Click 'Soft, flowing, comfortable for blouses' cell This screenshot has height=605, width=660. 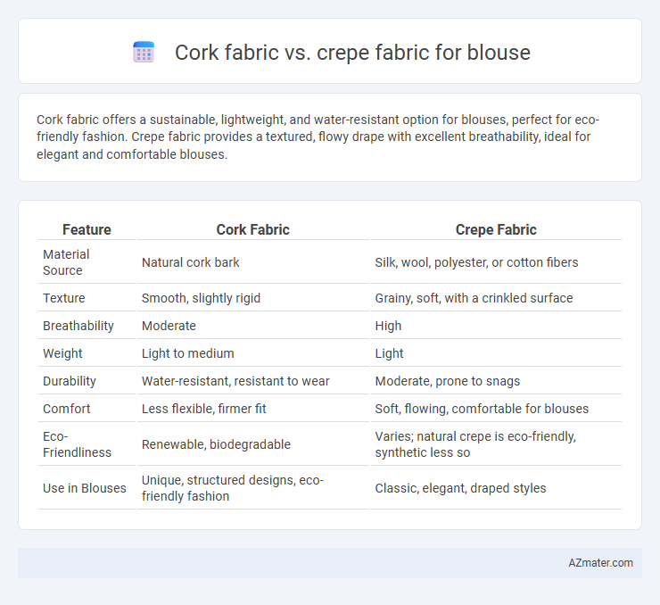click(482, 409)
